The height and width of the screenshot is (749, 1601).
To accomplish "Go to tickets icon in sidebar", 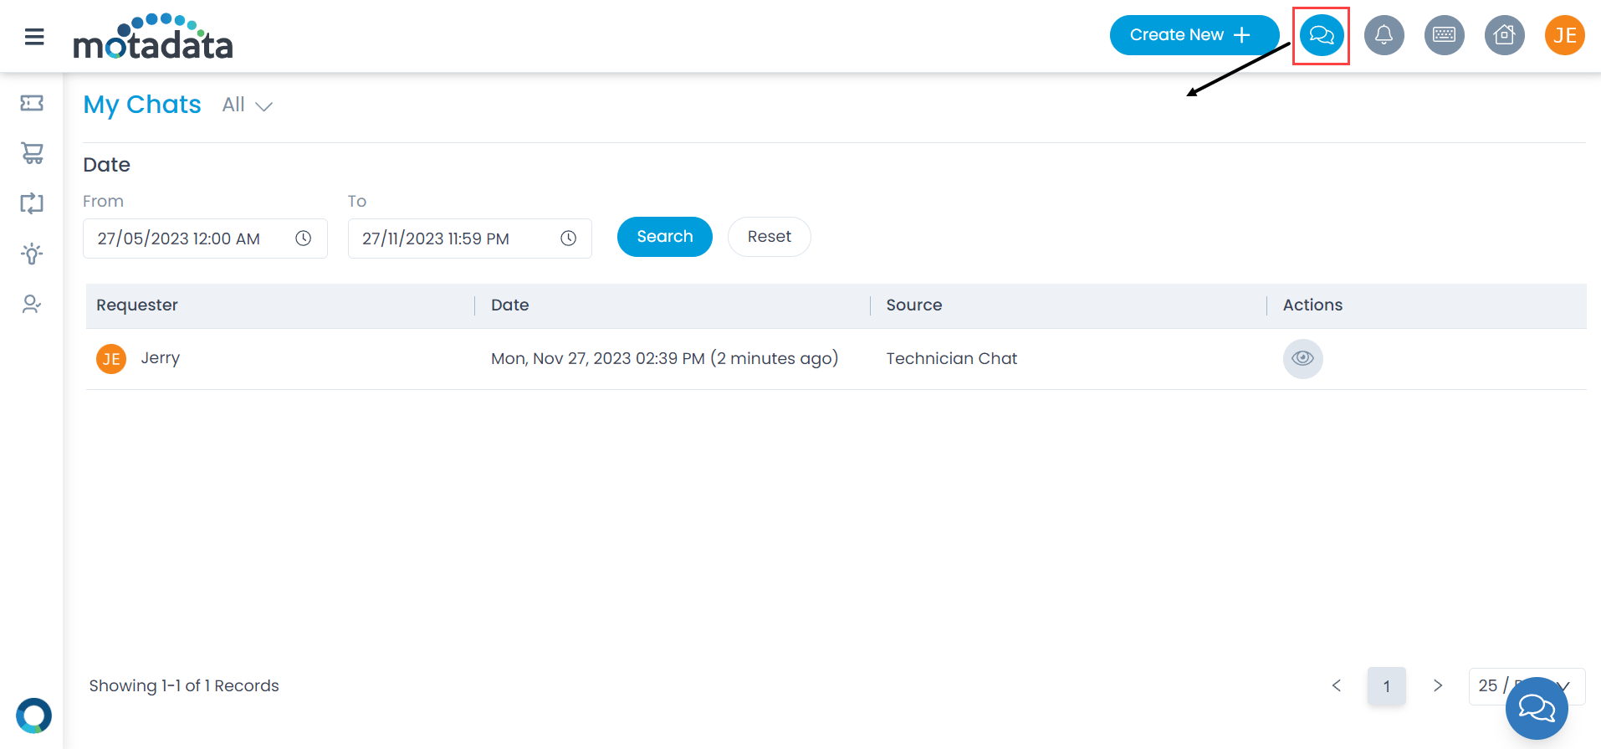I will coord(32,103).
